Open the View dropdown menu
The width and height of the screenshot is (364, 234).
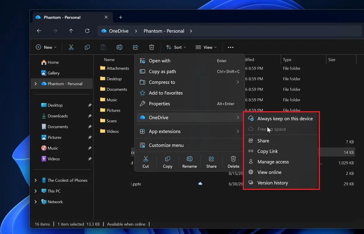coord(206,47)
